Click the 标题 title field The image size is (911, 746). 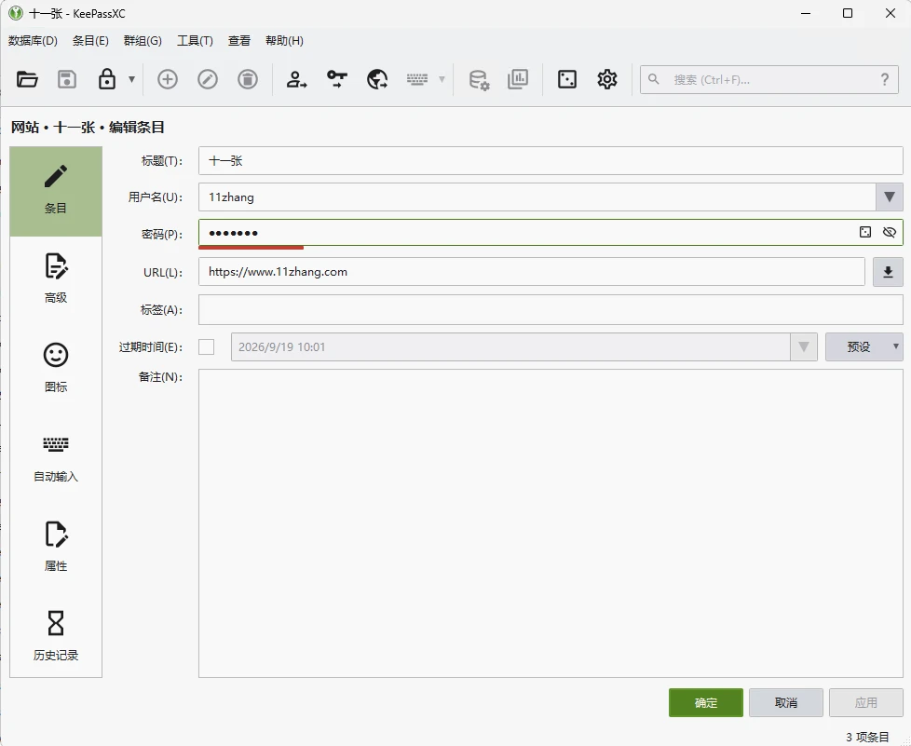tap(551, 161)
